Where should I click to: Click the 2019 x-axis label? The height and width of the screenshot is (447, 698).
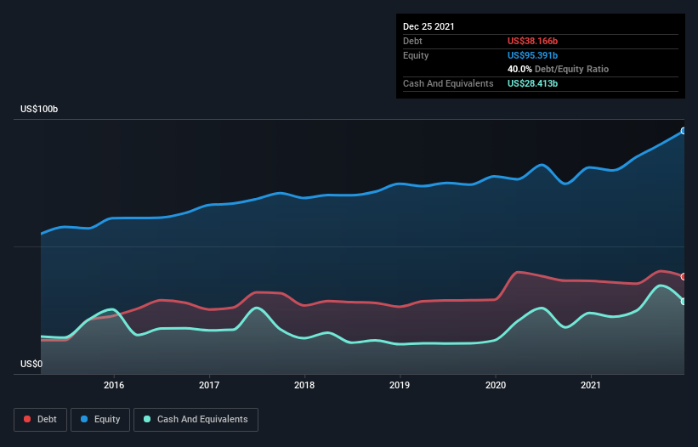pyautogui.click(x=400, y=385)
